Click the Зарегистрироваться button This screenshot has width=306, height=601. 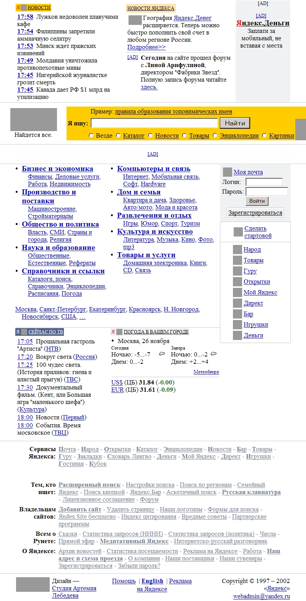256,213
